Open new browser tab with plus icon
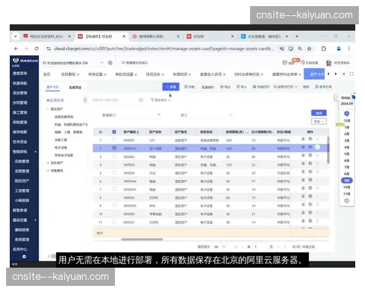The height and width of the screenshot is (292, 365). click(297, 36)
